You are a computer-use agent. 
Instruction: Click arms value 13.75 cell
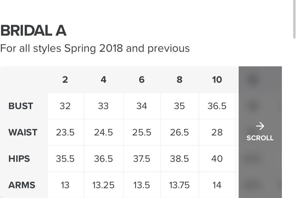click(180, 185)
